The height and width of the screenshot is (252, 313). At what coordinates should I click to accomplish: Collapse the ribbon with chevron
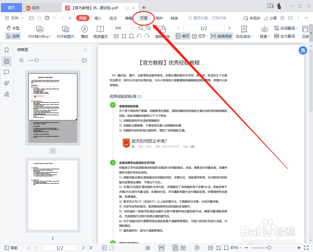tap(306, 18)
